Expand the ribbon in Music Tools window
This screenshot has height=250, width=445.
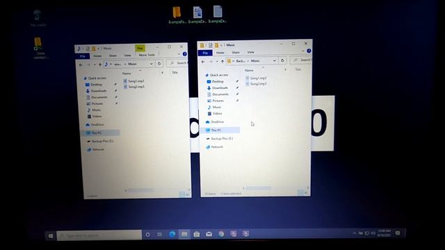(x=179, y=54)
